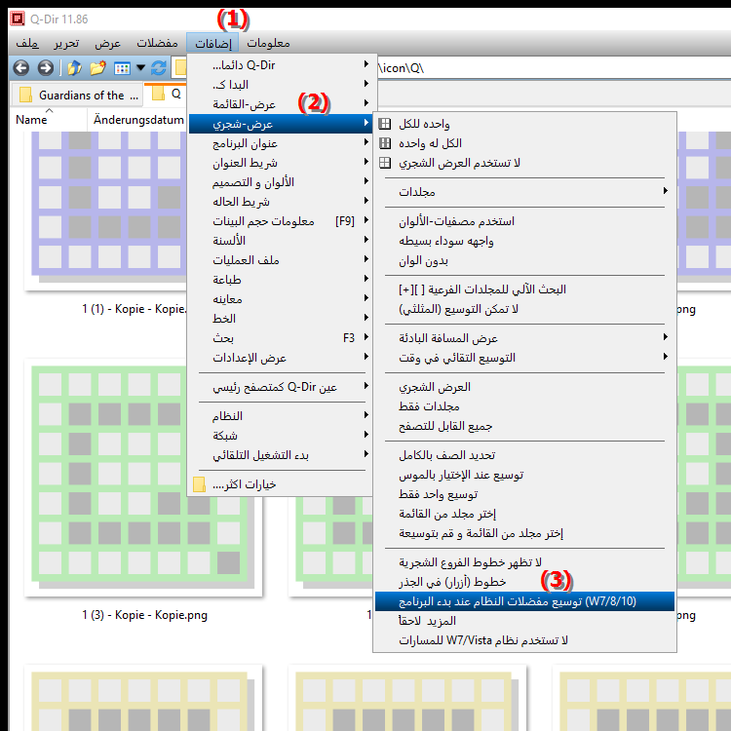731x731 pixels.
Task: Expand the شريط العنوان submenu
Action: click(280, 163)
